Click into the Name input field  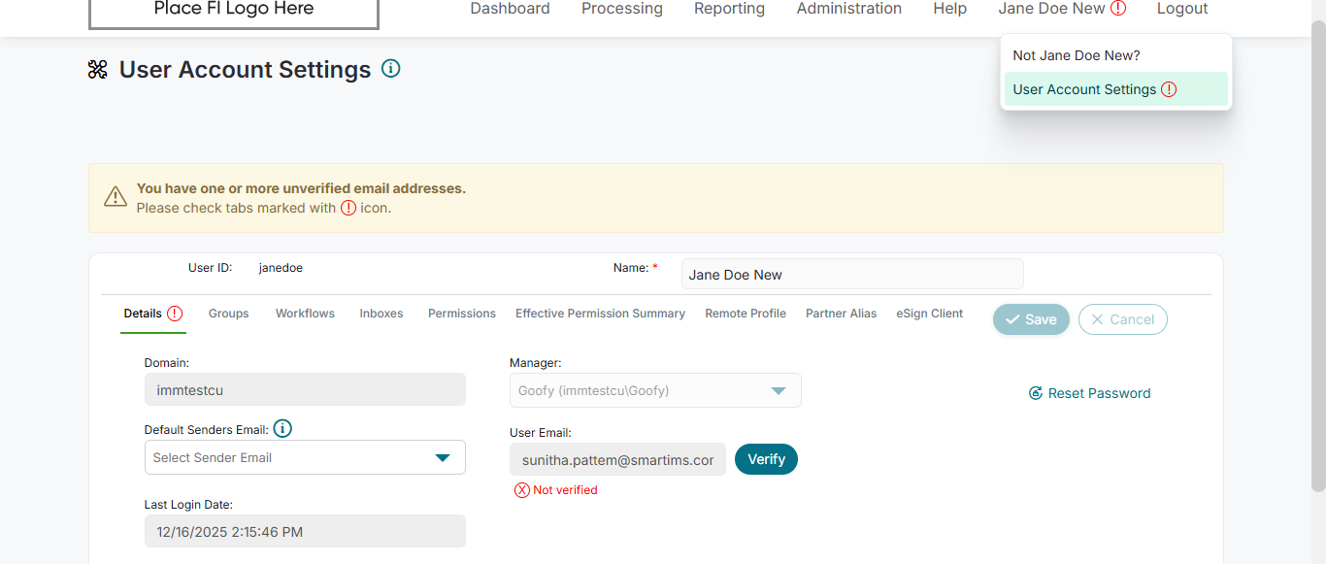(x=851, y=275)
